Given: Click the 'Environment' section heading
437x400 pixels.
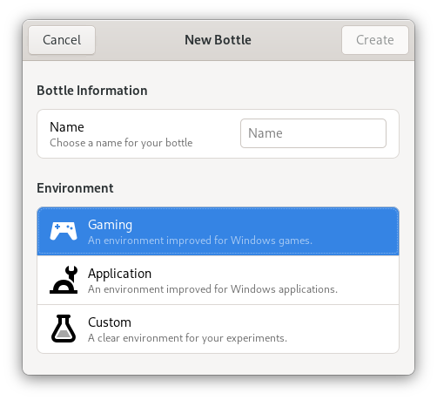Looking at the screenshot, I should (75, 188).
